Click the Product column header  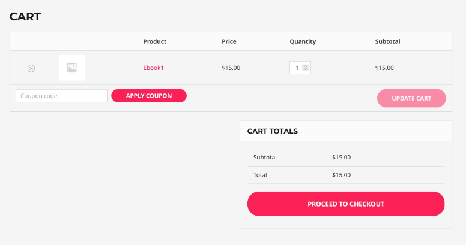(154, 41)
